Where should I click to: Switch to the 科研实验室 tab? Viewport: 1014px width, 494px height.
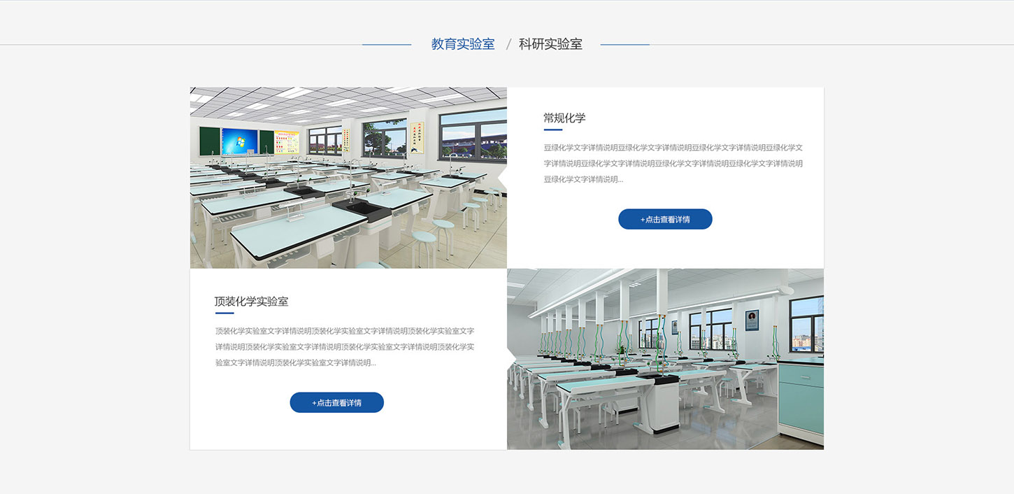click(550, 44)
